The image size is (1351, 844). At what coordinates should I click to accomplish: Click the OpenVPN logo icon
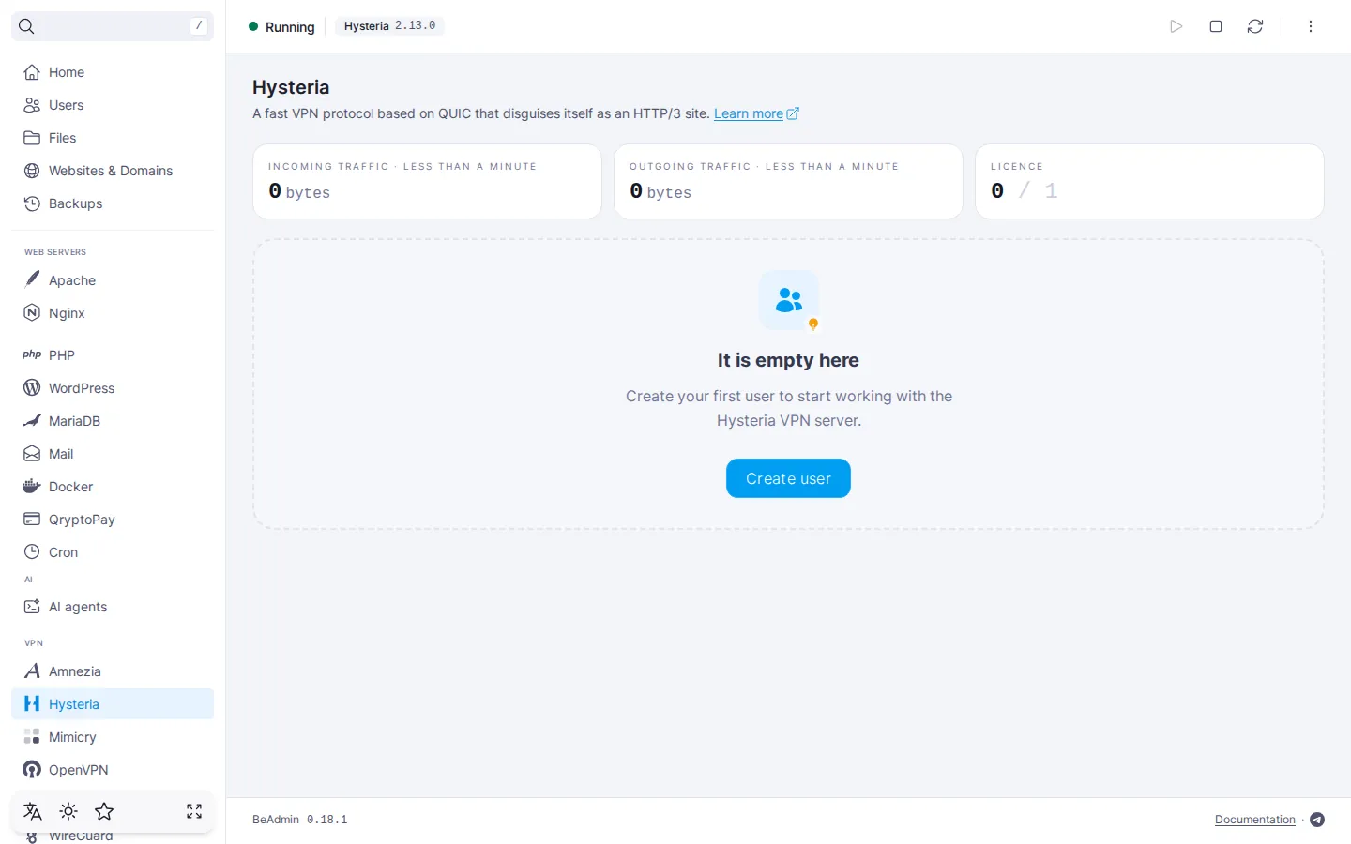tap(32, 769)
